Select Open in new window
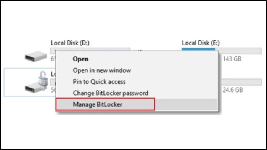Image resolution: width=267 pixels, height=150 pixels. (x=102, y=70)
